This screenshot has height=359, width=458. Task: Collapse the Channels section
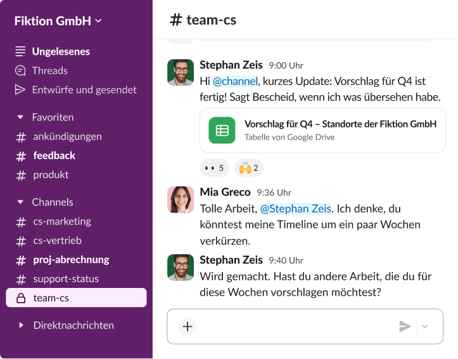coord(20,202)
